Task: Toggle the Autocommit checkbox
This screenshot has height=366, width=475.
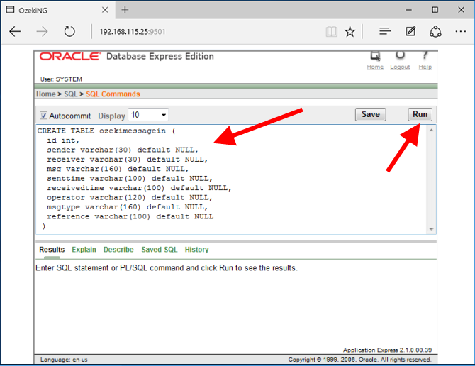Action: pyautogui.click(x=43, y=116)
